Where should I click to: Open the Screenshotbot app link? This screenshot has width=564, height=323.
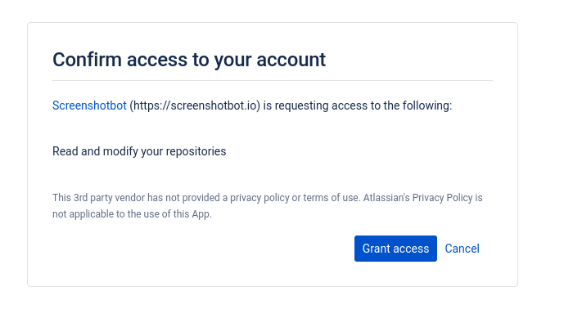(x=89, y=105)
